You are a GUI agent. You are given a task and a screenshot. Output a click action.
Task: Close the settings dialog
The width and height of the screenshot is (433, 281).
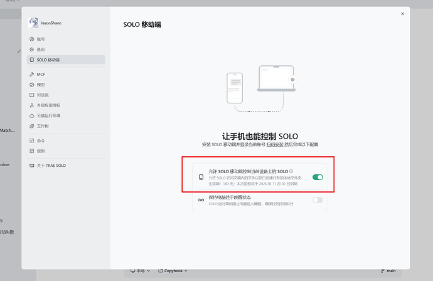tap(403, 14)
